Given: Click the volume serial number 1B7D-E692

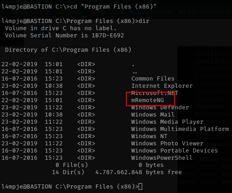Looking at the screenshot, I should tap(108, 36).
